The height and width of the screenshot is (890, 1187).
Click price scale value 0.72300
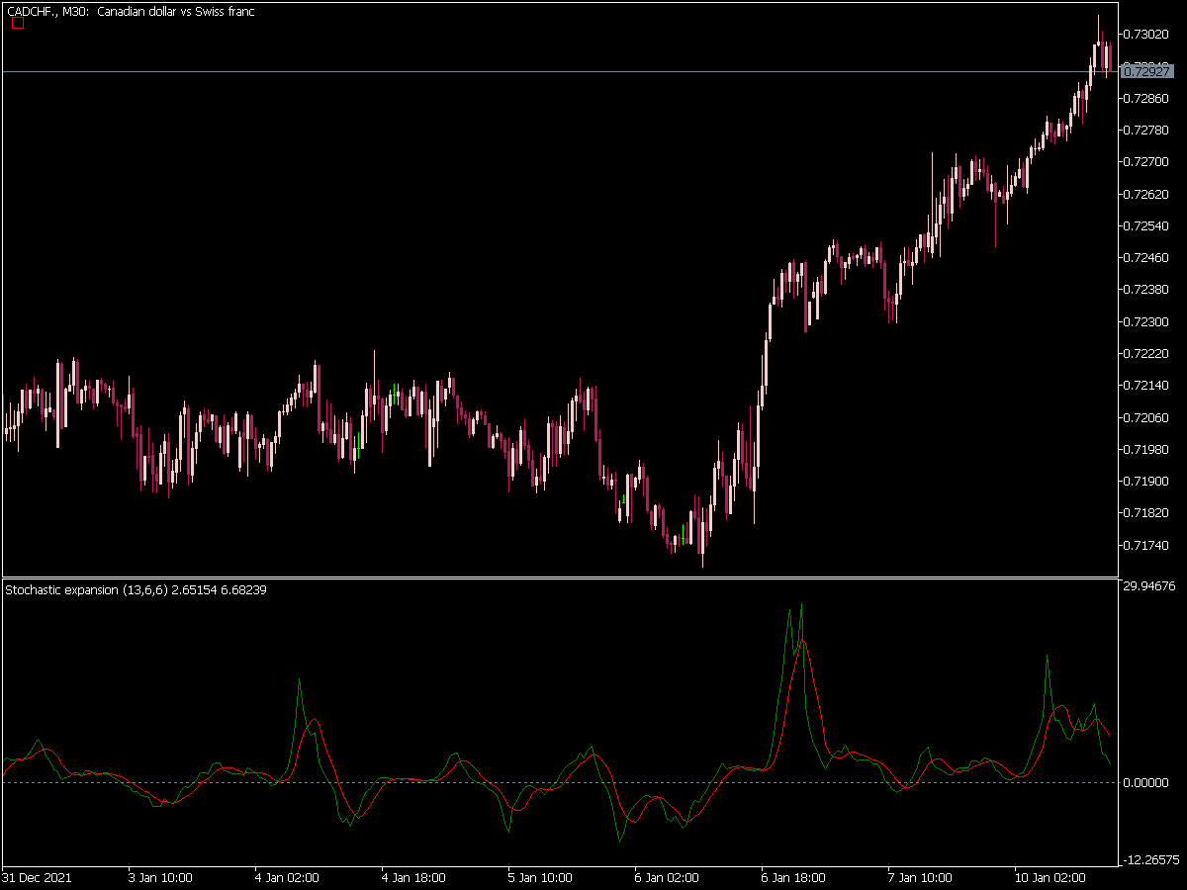tap(1147, 321)
